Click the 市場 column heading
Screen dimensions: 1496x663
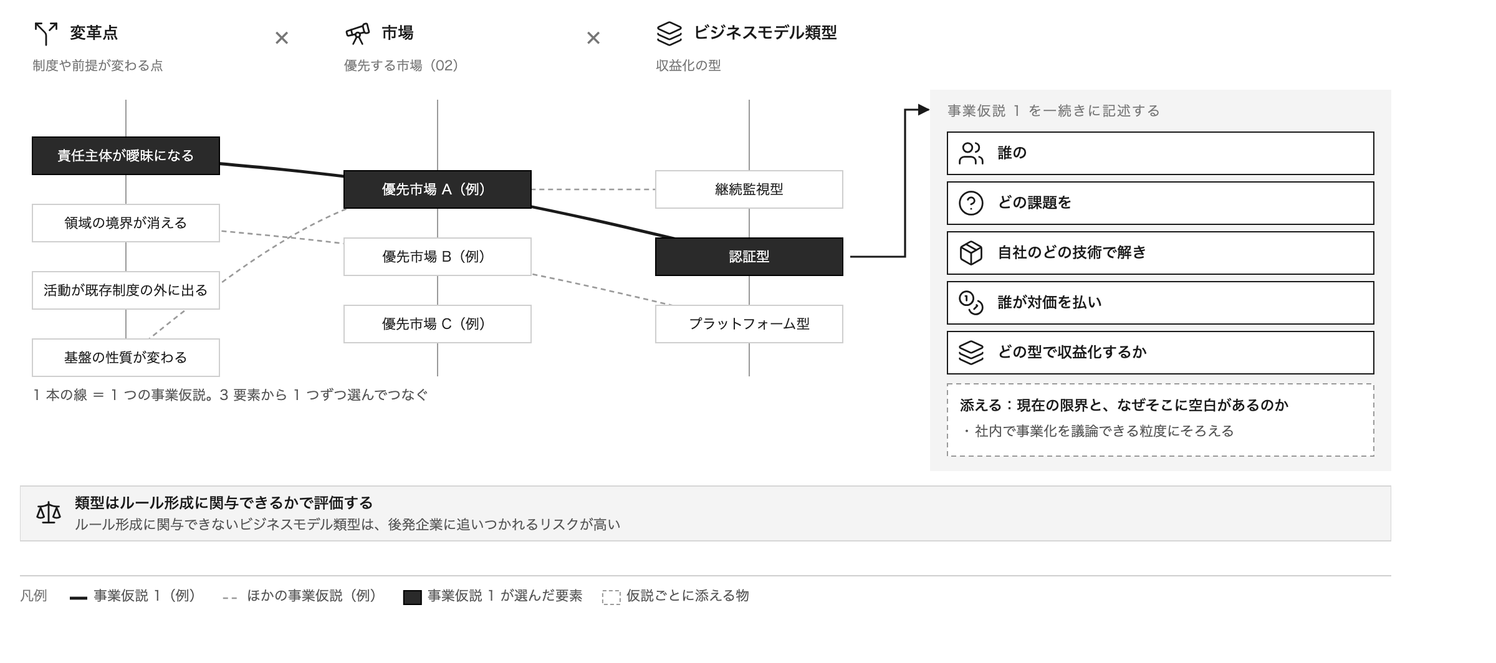[x=398, y=33]
